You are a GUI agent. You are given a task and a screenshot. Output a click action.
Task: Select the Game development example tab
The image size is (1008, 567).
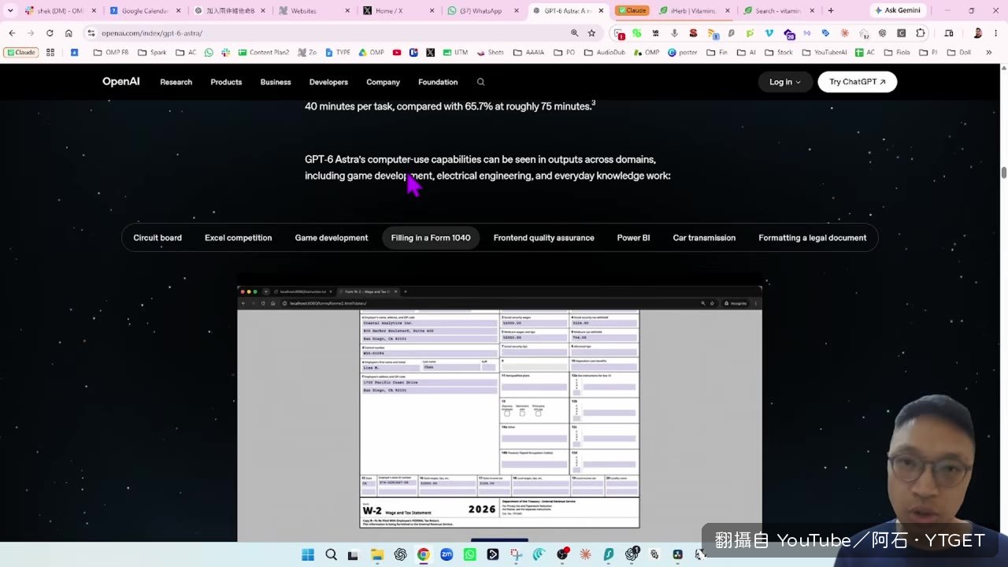pyautogui.click(x=332, y=238)
